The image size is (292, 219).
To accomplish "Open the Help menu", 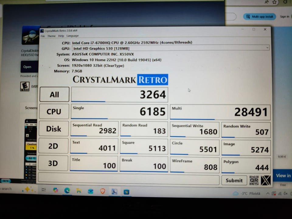I will (x=61, y=36).
